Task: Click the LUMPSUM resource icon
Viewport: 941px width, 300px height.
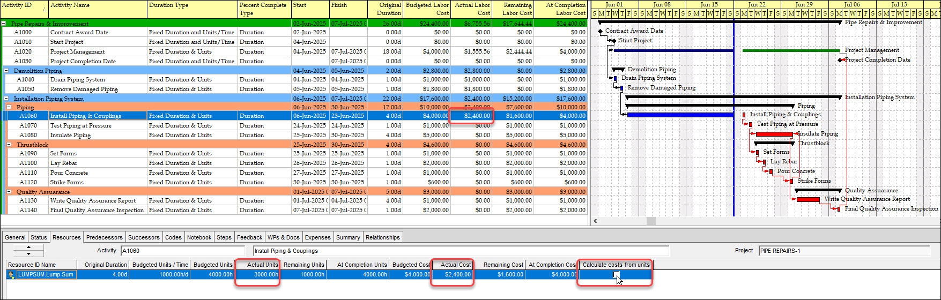Action: click(x=11, y=275)
